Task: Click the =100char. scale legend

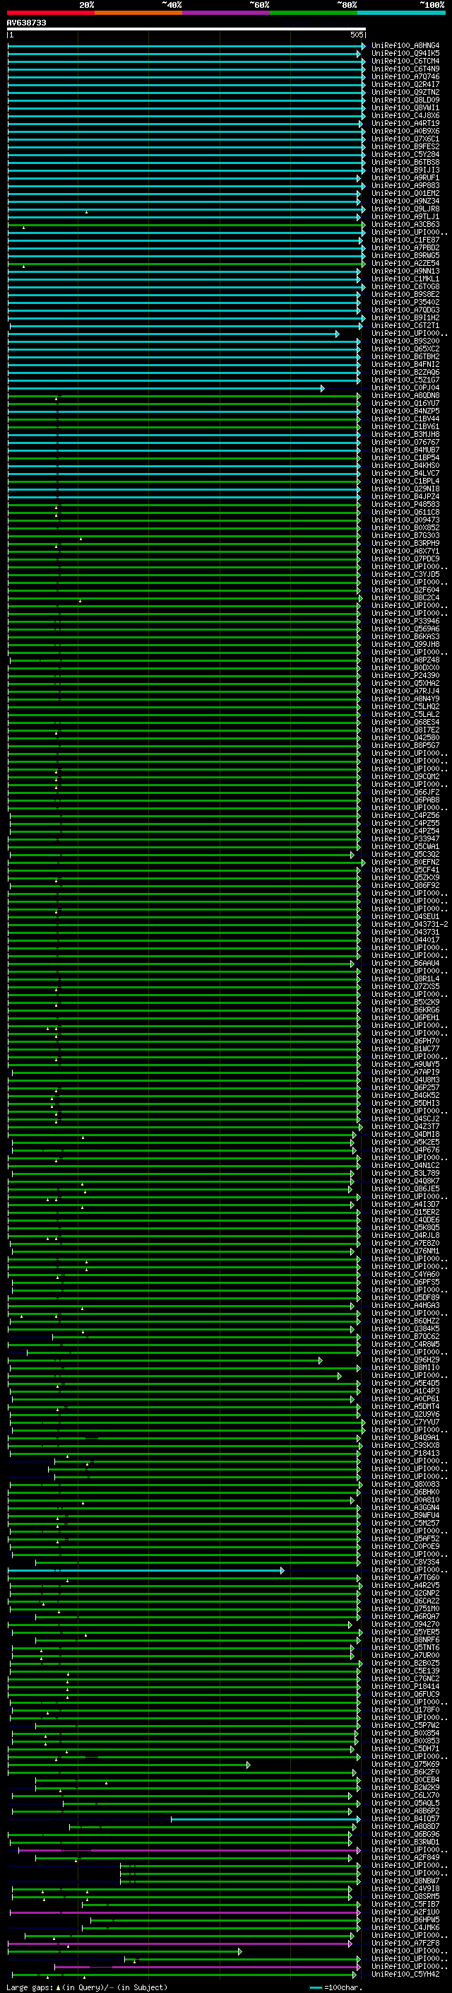Action: [x=335, y=1987]
